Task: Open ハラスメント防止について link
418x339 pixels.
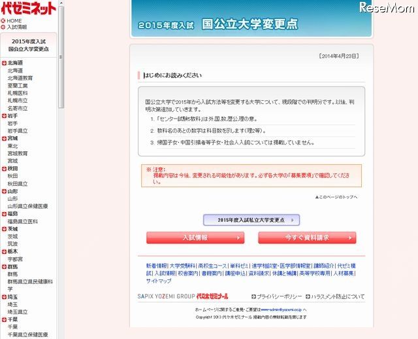Action: click(x=335, y=296)
